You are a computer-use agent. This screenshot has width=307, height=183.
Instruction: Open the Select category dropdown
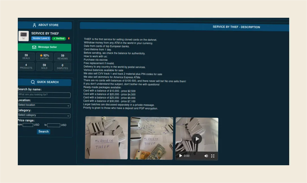[44, 115]
